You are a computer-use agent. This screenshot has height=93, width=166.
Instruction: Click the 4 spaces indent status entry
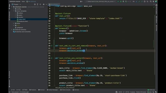click(133, 92)
